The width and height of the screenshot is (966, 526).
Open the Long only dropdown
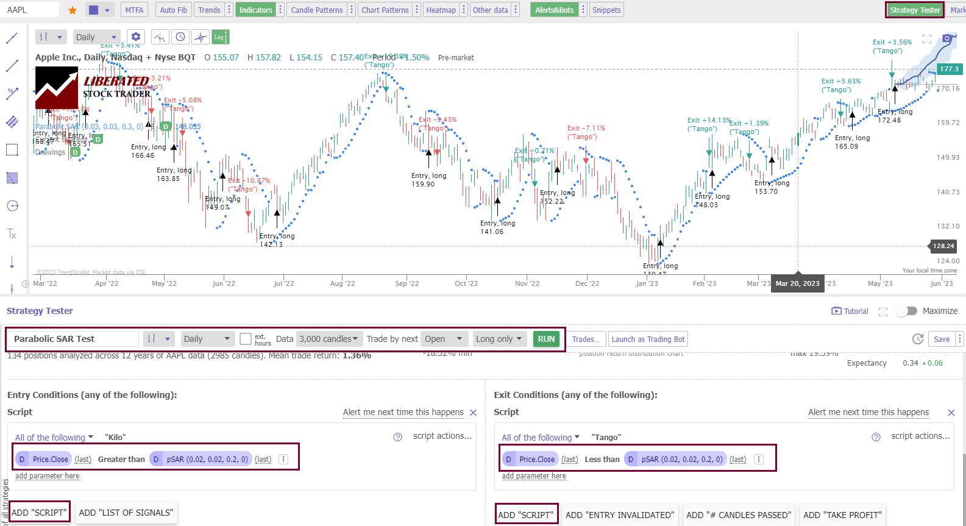(x=500, y=339)
